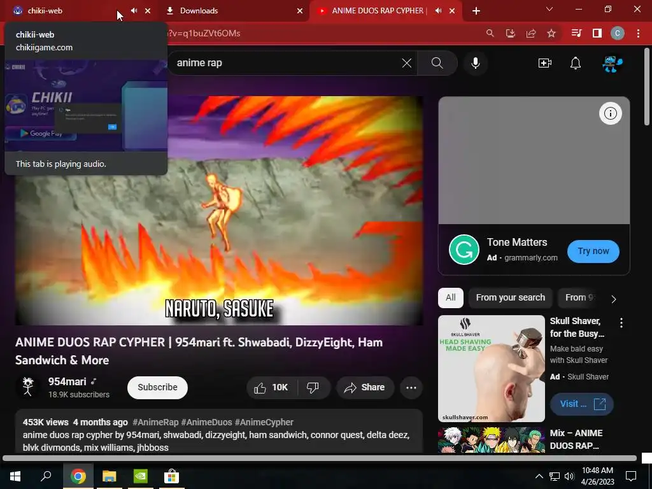Open Microsoft Store from taskbar
Screen dimensions: 652x489
click(x=171, y=476)
